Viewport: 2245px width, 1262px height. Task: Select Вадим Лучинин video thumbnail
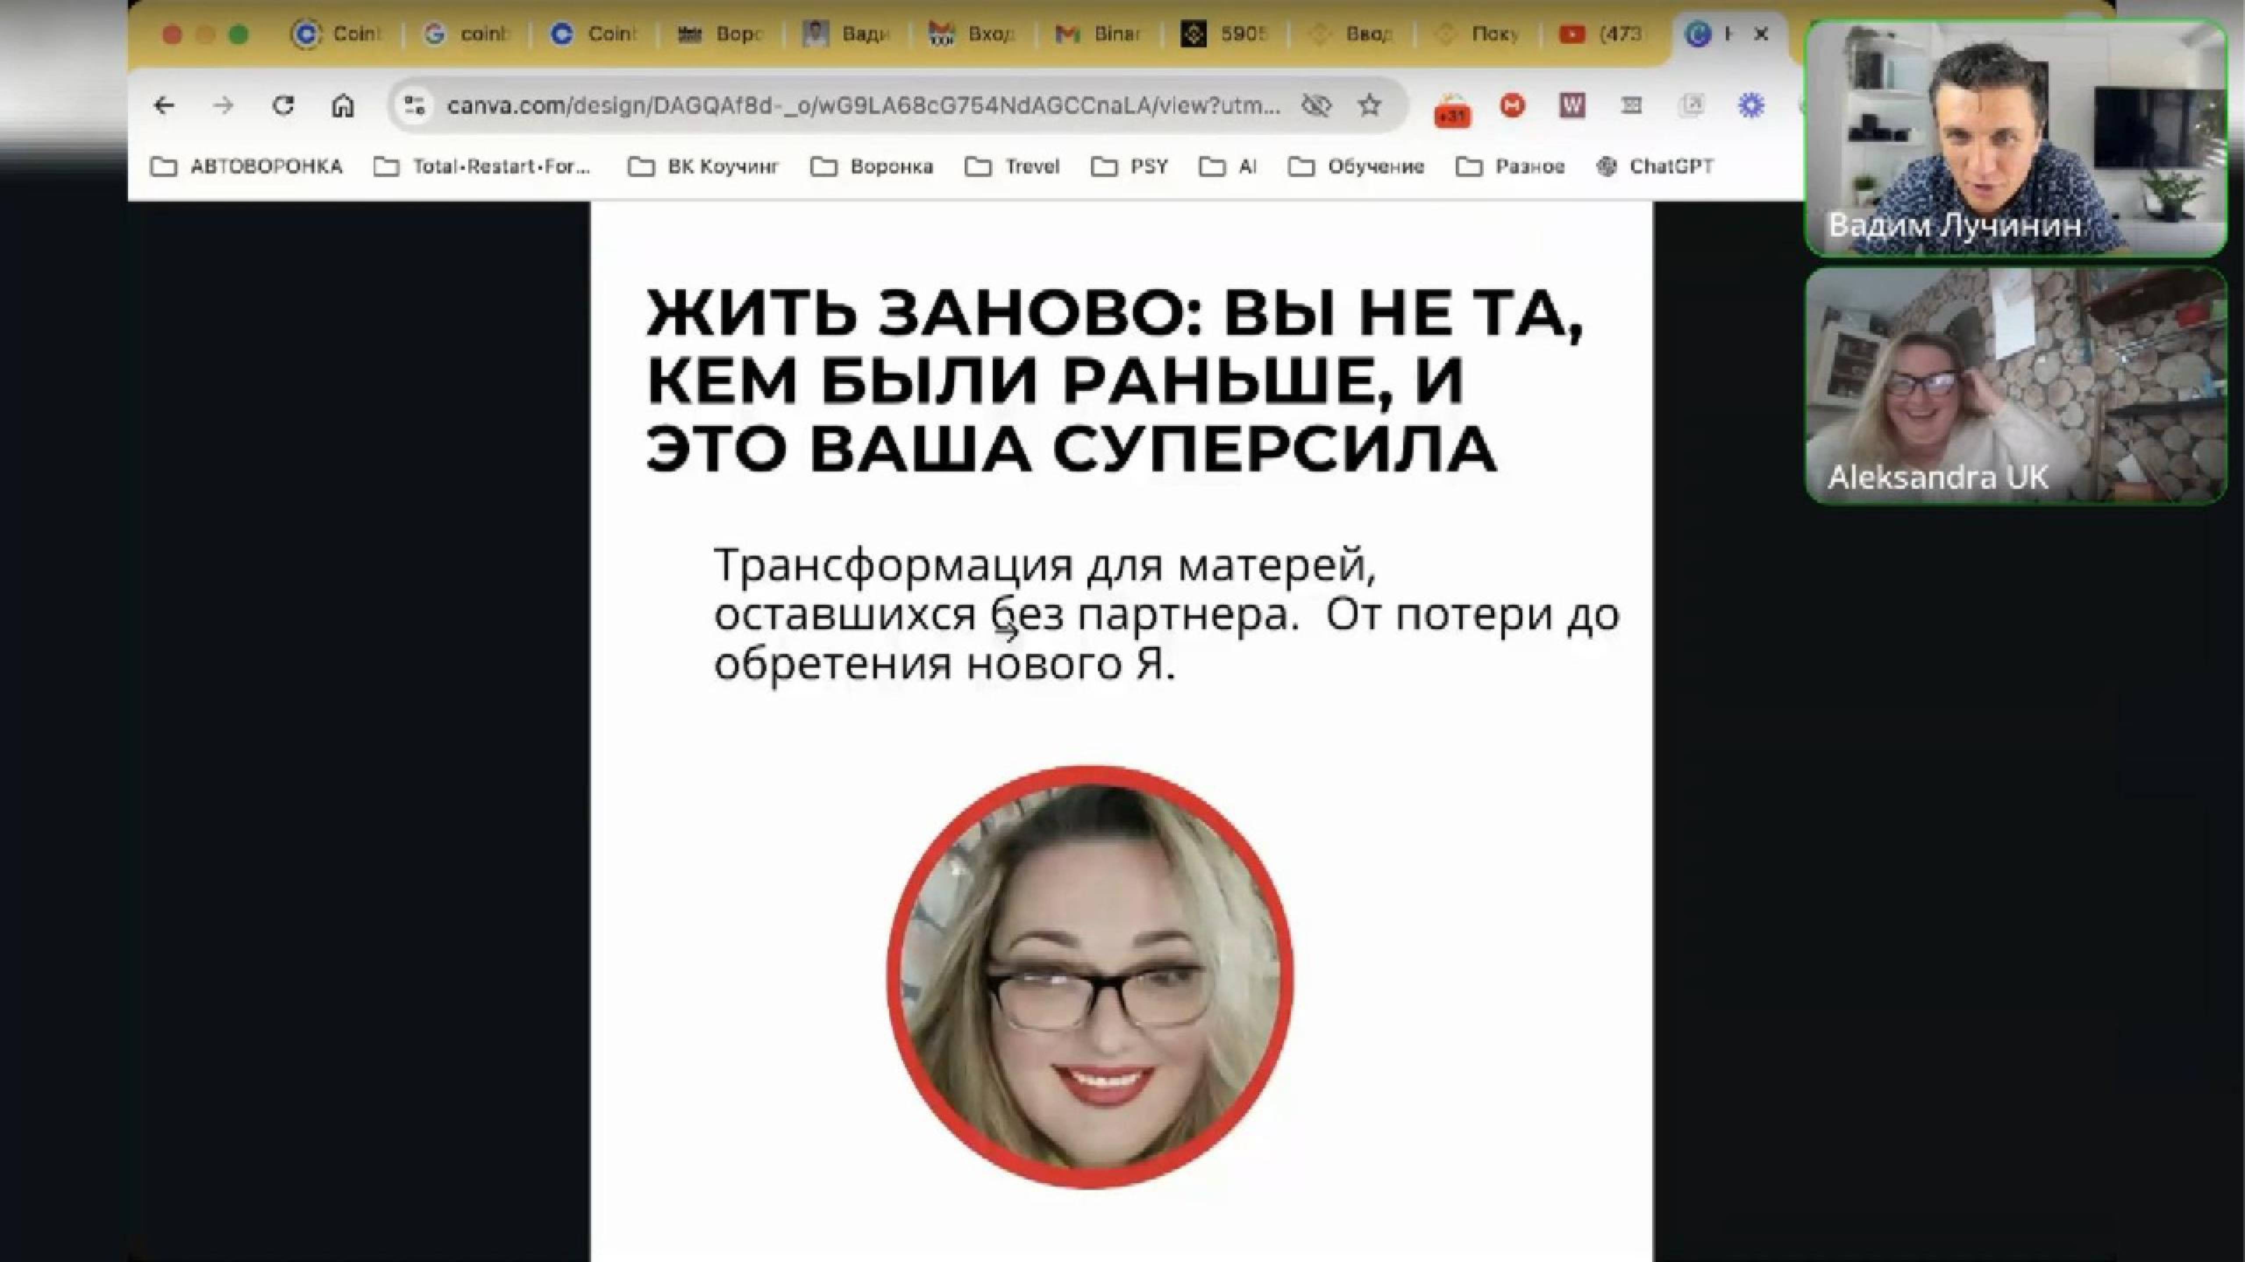click(2015, 138)
